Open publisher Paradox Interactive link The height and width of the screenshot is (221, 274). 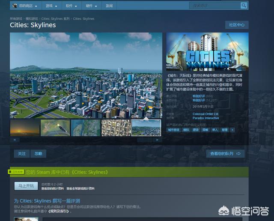(x=205, y=118)
